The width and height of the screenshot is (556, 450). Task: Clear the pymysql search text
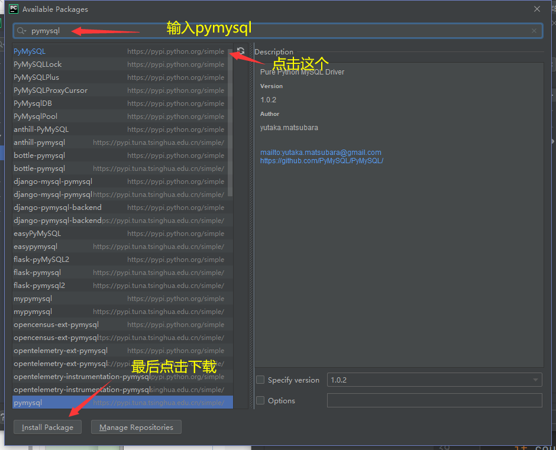pyautogui.click(x=534, y=31)
